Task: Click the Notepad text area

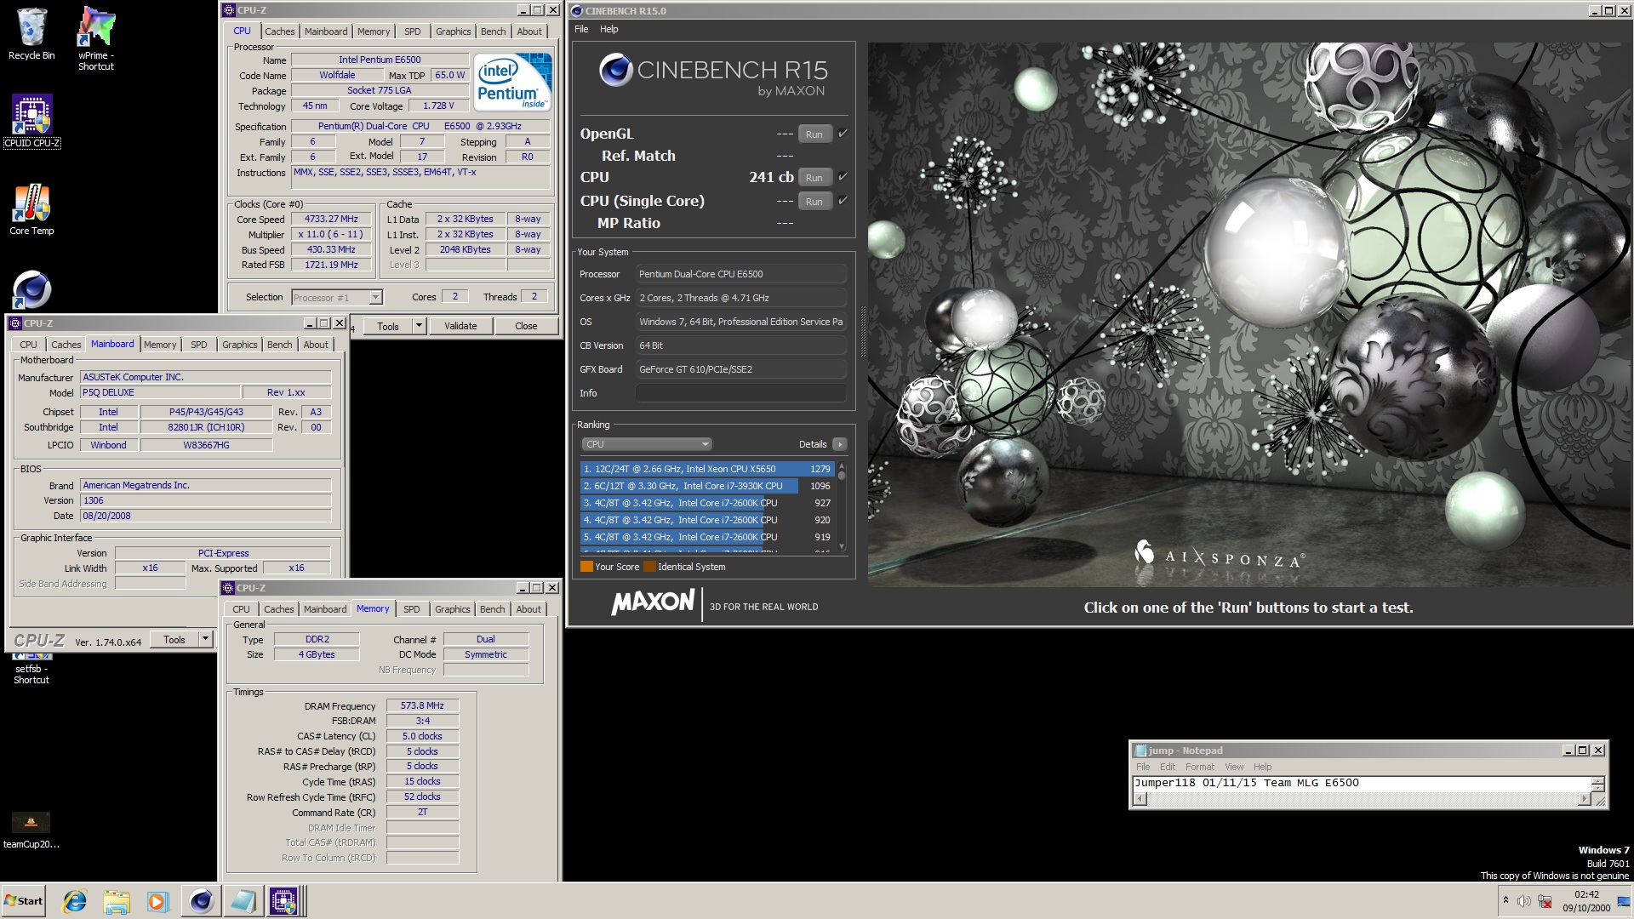Action: tap(1362, 784)
